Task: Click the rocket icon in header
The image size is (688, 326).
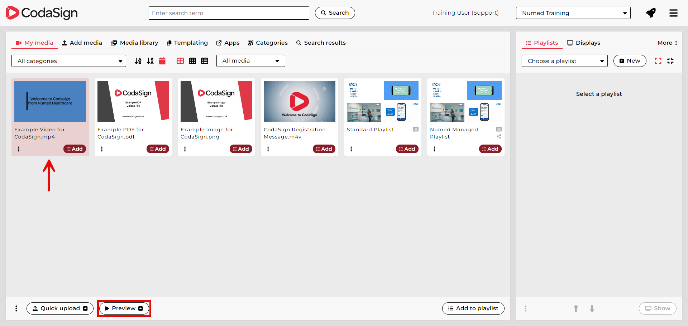Action: (x=651, y=13)
